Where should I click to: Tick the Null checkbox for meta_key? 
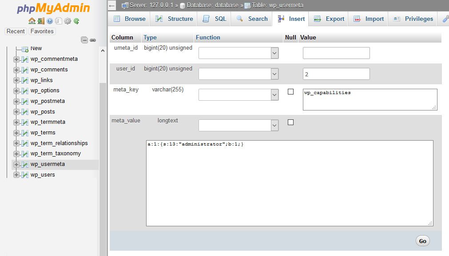[x=290, y=92]
